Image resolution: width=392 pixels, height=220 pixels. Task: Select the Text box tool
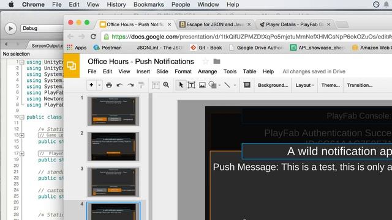[x=191, y=85]
